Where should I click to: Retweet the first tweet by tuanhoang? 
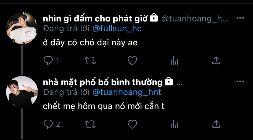click(x=90, y=61)
